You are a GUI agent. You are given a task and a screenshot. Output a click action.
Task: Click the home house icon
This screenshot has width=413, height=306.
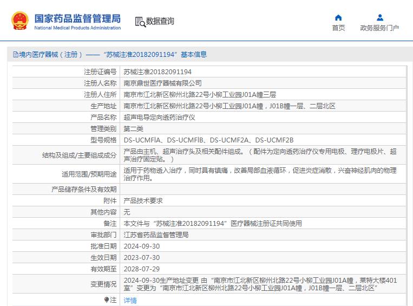point(338,18)
